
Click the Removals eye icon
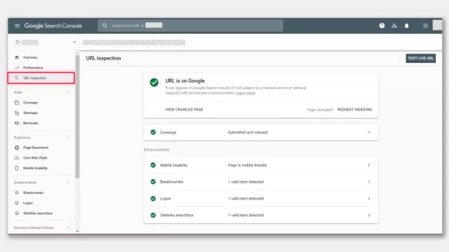17,123
